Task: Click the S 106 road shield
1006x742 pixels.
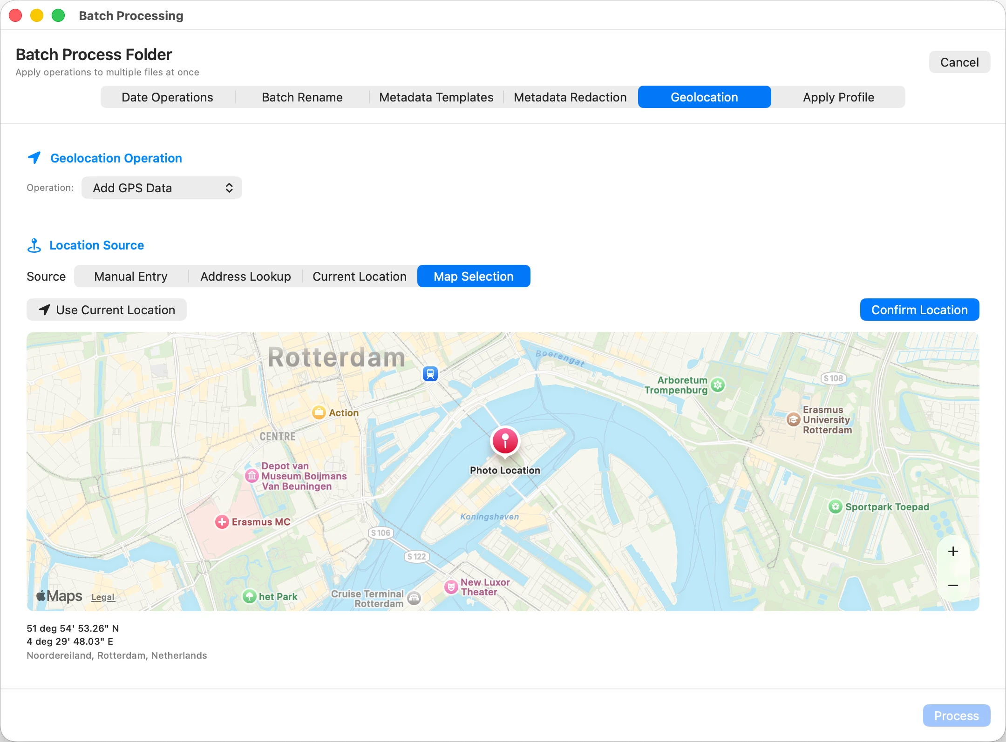Action: pos(381,533)
